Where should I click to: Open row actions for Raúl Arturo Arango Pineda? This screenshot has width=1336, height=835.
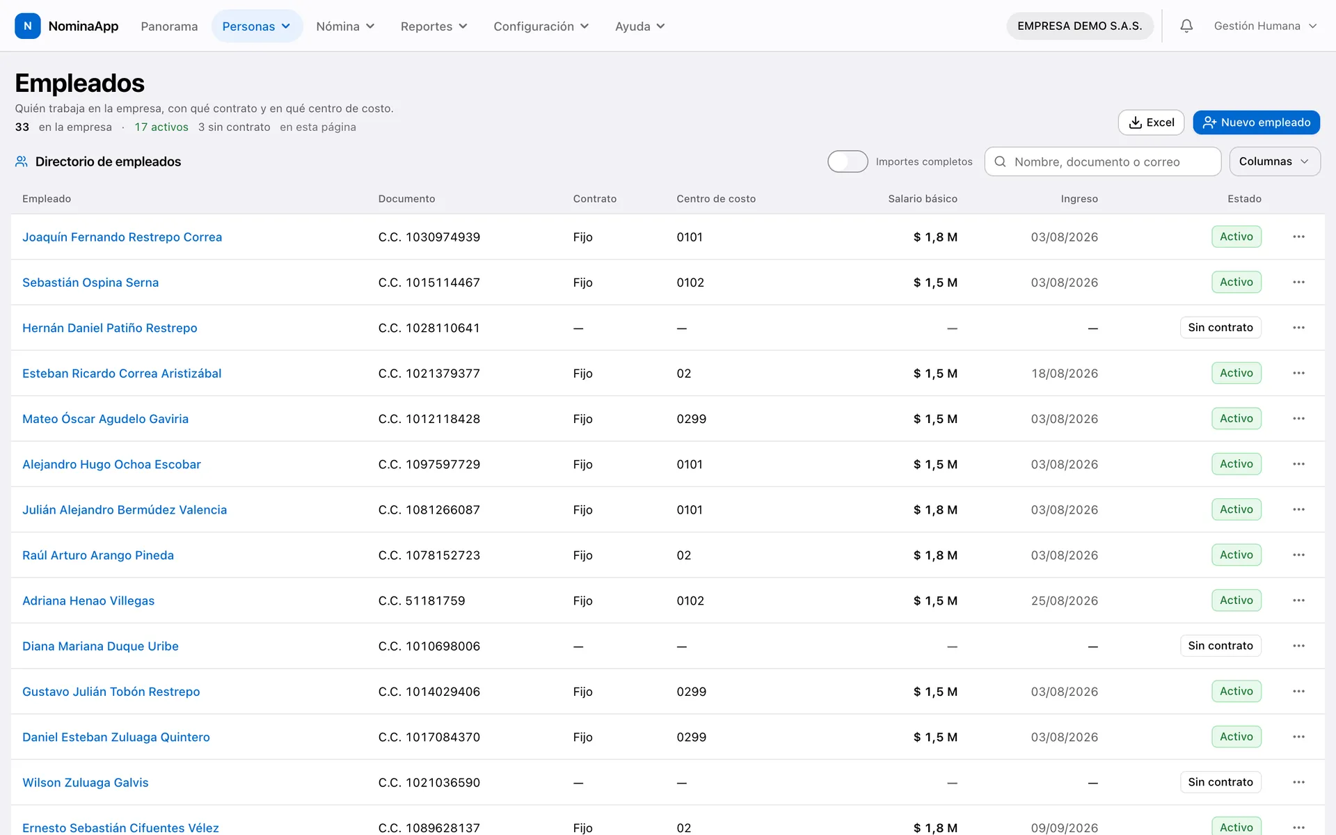(1298, 555)
